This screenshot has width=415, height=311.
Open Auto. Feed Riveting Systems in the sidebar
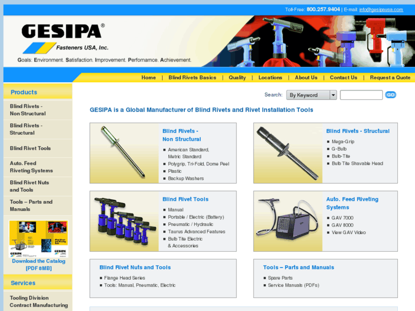click(31, 167)
